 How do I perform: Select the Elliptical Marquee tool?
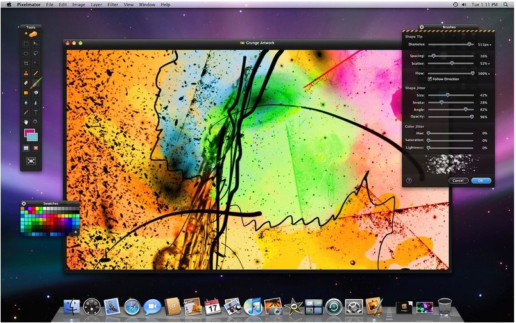point(26,53)
